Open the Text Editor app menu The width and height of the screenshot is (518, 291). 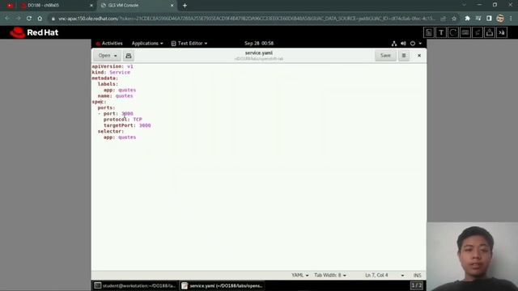click(x=189, y=43)
